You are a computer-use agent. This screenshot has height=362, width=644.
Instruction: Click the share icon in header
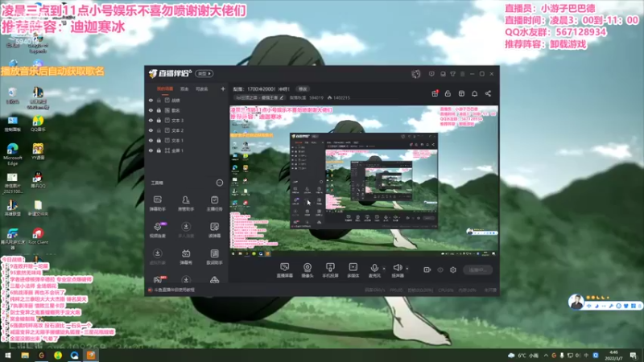tap(488, 93)
